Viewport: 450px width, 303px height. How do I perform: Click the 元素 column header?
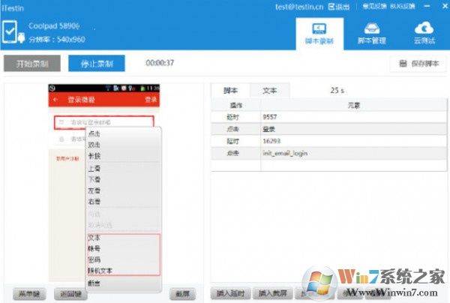click(353, 105)
